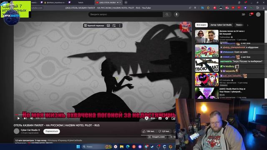
Task: Dislike the video with thumbs down
Action: pyautogui.click(x=164, y=131)
